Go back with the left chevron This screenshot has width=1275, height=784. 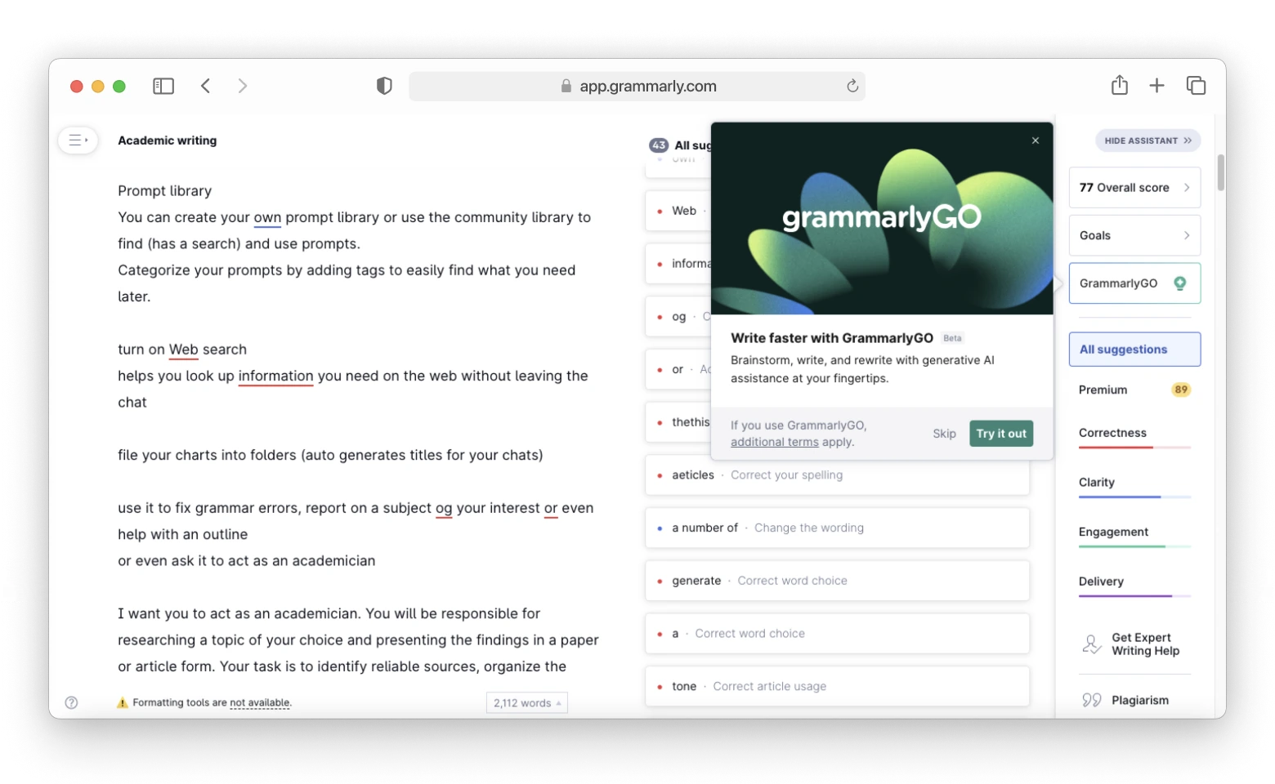click(x=206, y=86)
